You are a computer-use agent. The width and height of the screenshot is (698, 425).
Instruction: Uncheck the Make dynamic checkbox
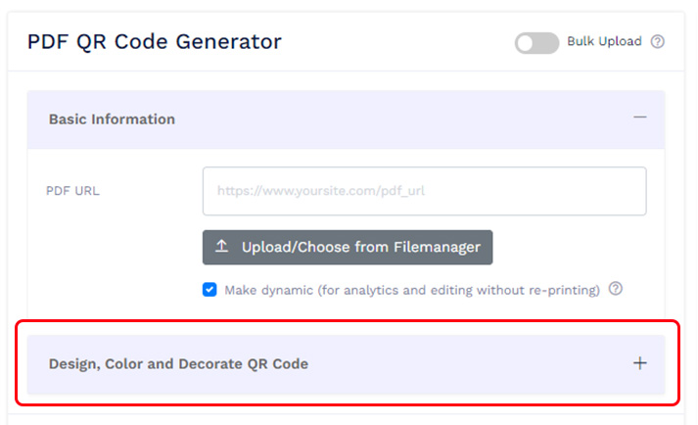pyautogui.click(x=209, y=290)
